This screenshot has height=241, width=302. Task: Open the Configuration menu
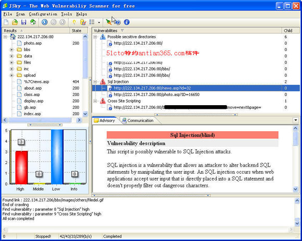pyautogui.click(x=43, y=14)
